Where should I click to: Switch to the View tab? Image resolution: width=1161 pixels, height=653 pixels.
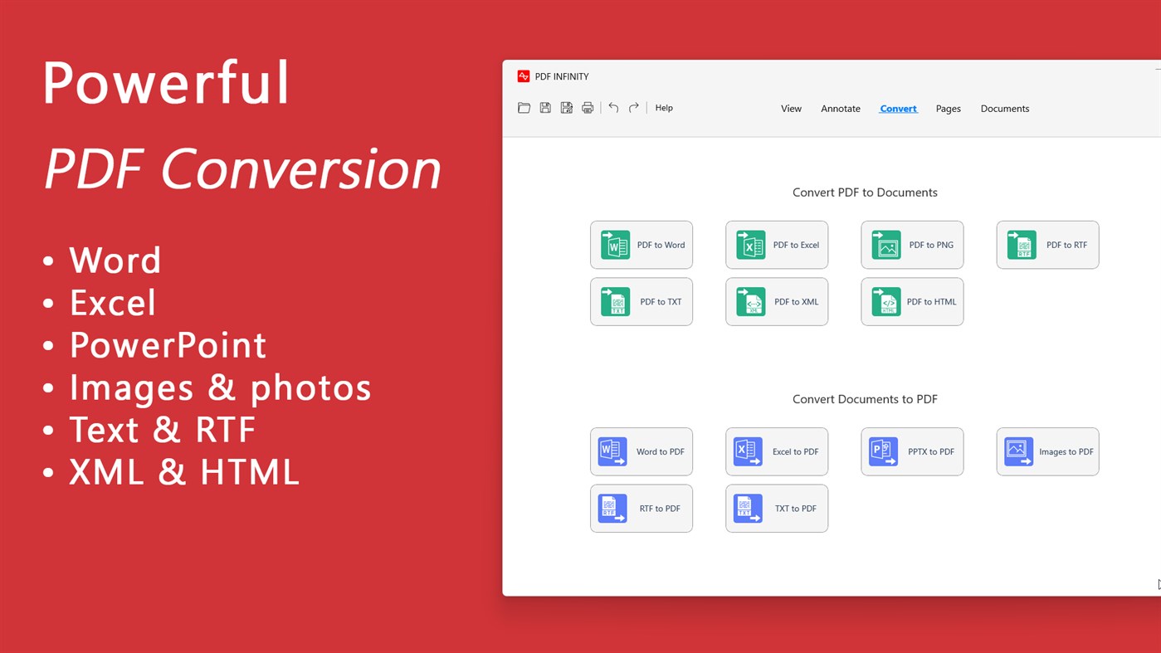791,108
